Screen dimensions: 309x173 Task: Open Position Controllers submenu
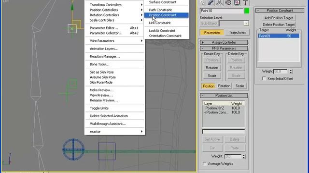point(115,10)
